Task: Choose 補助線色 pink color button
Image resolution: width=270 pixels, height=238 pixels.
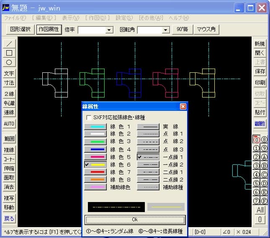Action: point(95,187)
